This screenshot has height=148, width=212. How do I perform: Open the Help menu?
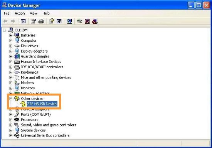[x=46, y=13]
